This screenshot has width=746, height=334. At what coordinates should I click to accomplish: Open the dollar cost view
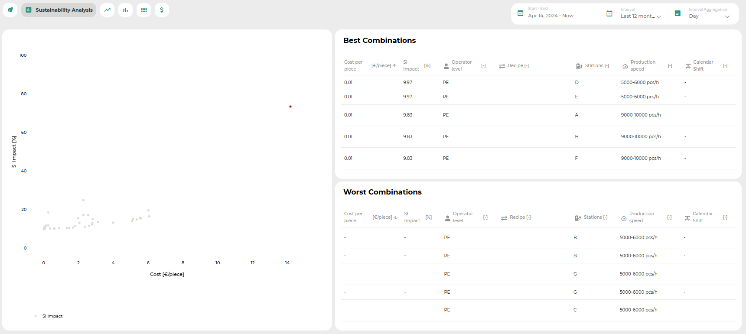162,10
